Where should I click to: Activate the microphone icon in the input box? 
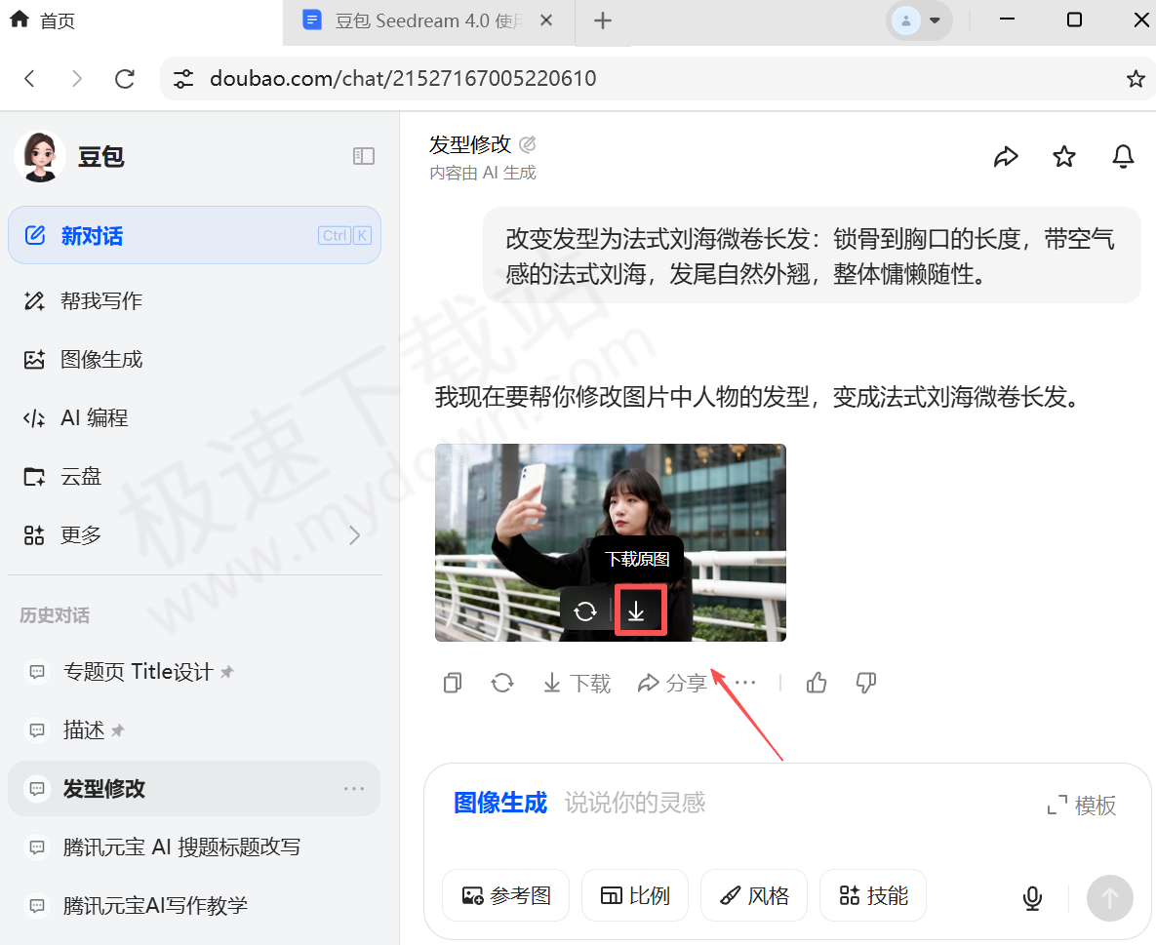coord(1032,898)
